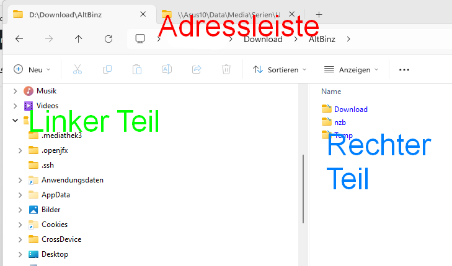This screenshot has height=266, width=452.
Task: Select CrossDevice in the tree
Action: tap(61, 239)
